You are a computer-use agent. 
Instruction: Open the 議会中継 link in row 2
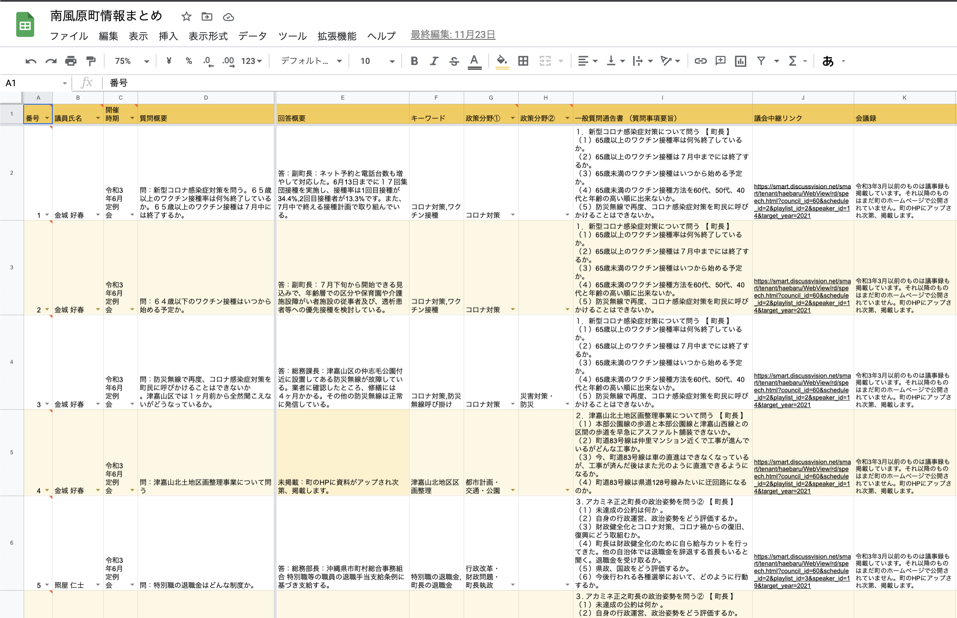click(x=802, y=201)
